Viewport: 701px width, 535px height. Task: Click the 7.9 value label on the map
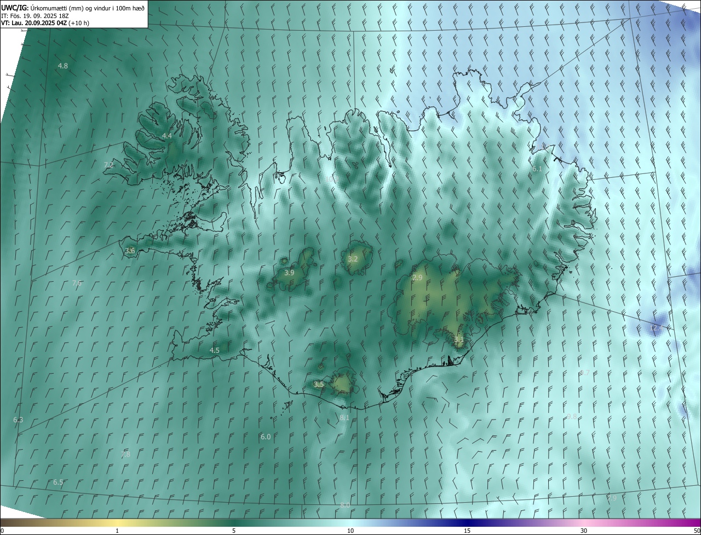(611, 498)
